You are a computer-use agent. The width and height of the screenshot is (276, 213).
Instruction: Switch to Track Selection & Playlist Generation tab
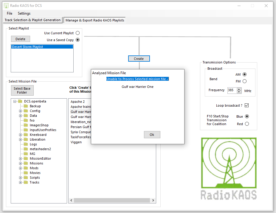(32, 20)
